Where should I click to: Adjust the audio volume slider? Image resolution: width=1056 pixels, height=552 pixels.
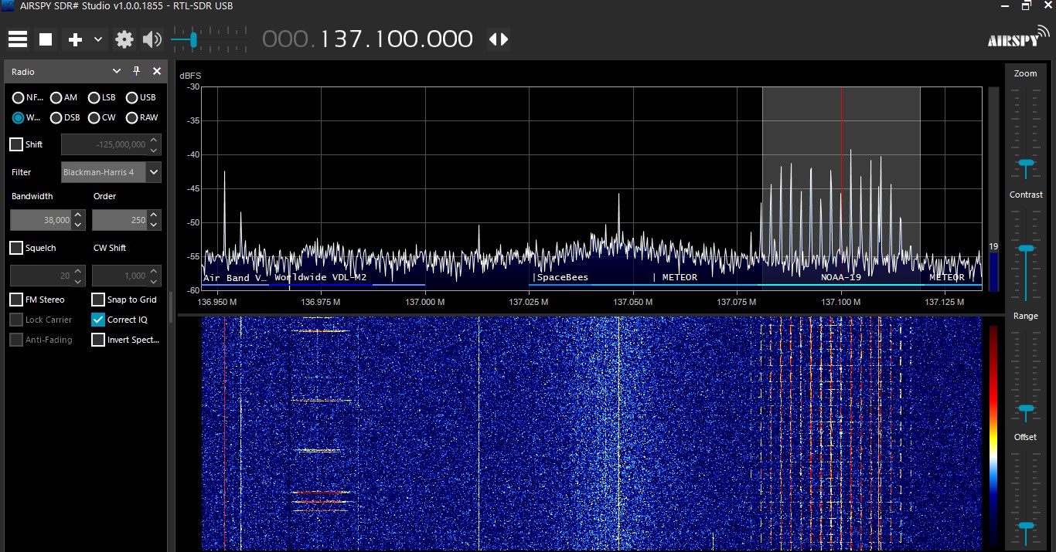[x=193, y=39]
